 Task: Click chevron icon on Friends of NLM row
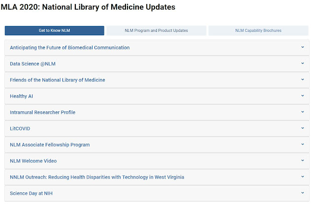click(x=302, y=80)
